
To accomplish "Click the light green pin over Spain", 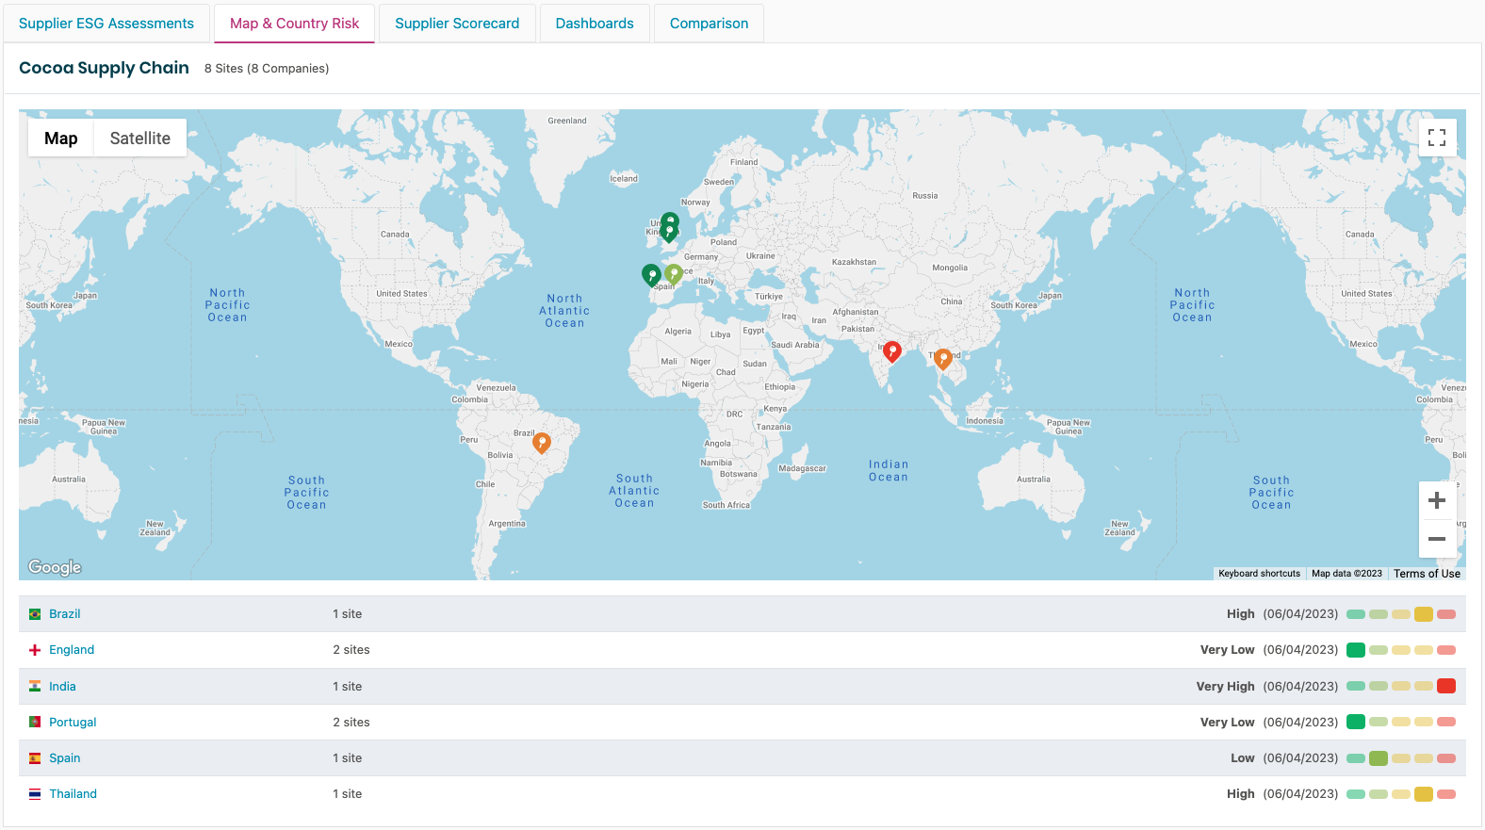I will pyautogui.click(x=674, y=273).
